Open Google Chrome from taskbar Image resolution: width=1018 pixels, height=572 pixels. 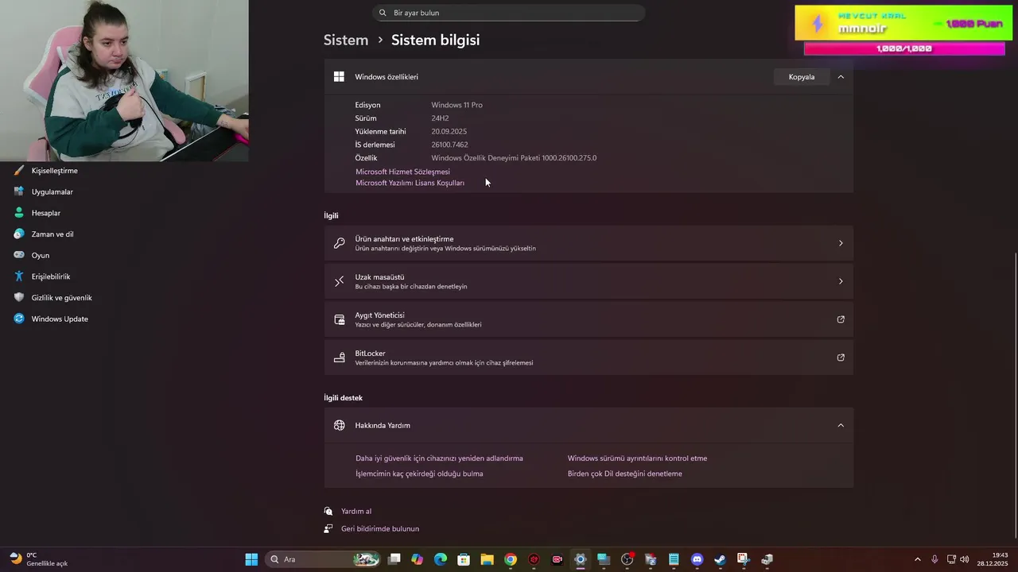511,559
